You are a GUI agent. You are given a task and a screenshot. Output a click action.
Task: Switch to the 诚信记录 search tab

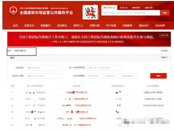[149, 8]
